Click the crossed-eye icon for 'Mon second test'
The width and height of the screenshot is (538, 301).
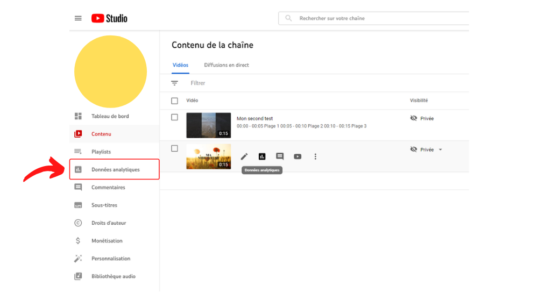tap(414, 118)
